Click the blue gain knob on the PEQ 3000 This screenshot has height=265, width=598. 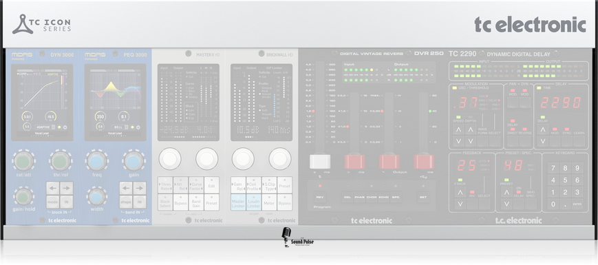coord(134,161)
